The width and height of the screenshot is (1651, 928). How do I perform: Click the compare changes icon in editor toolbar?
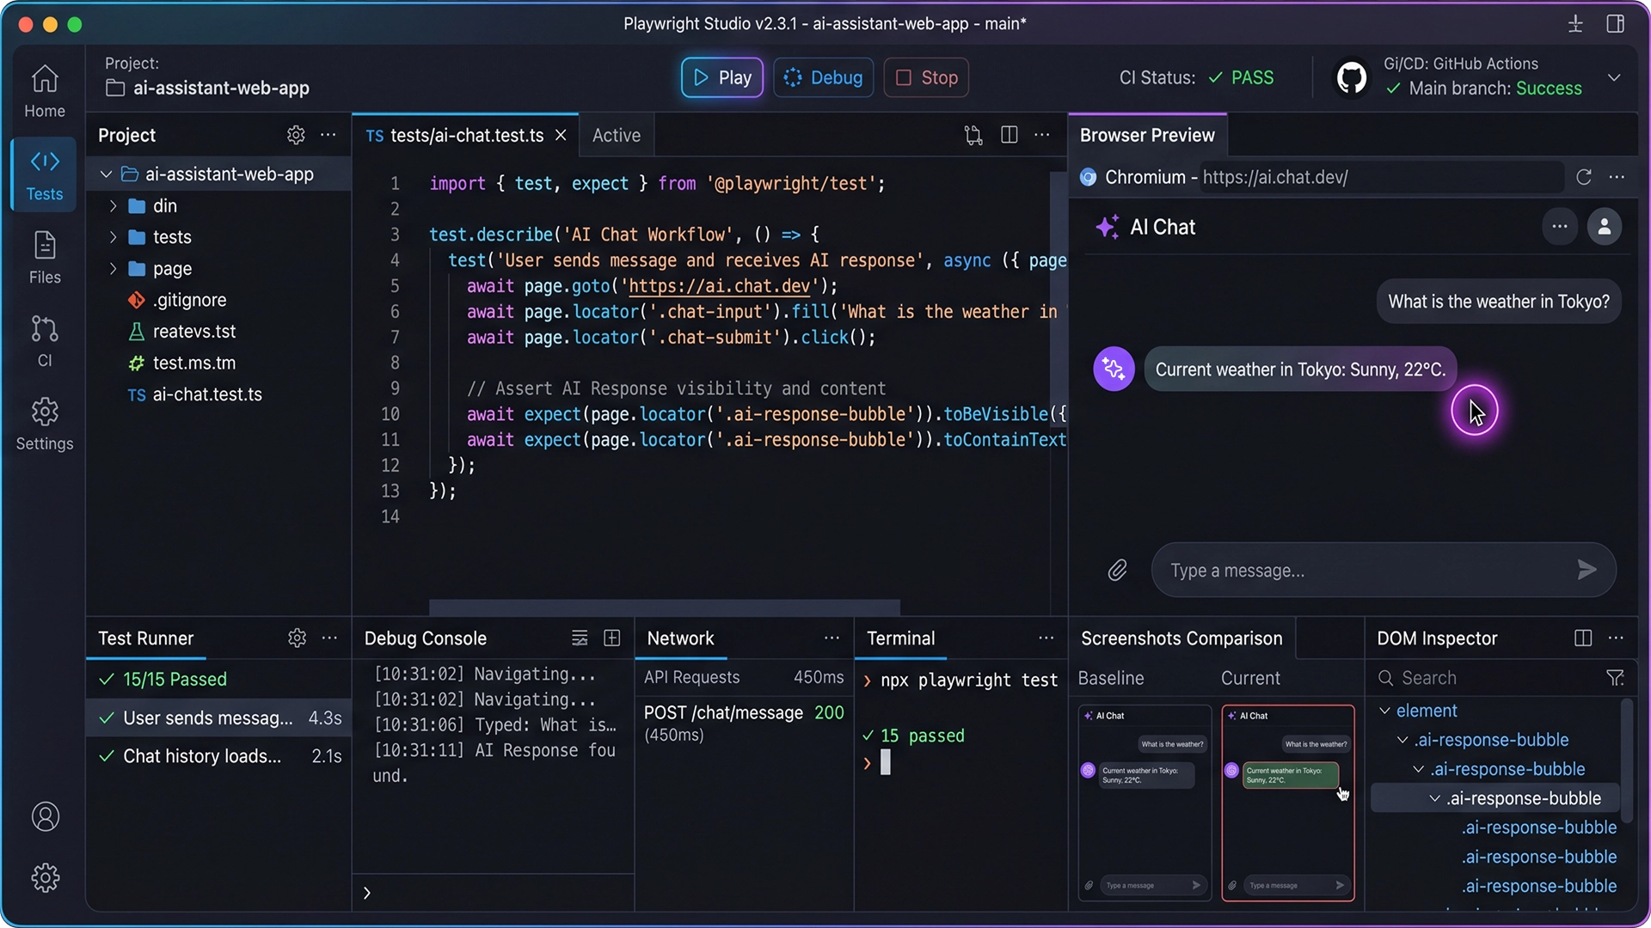pos(973,135)
